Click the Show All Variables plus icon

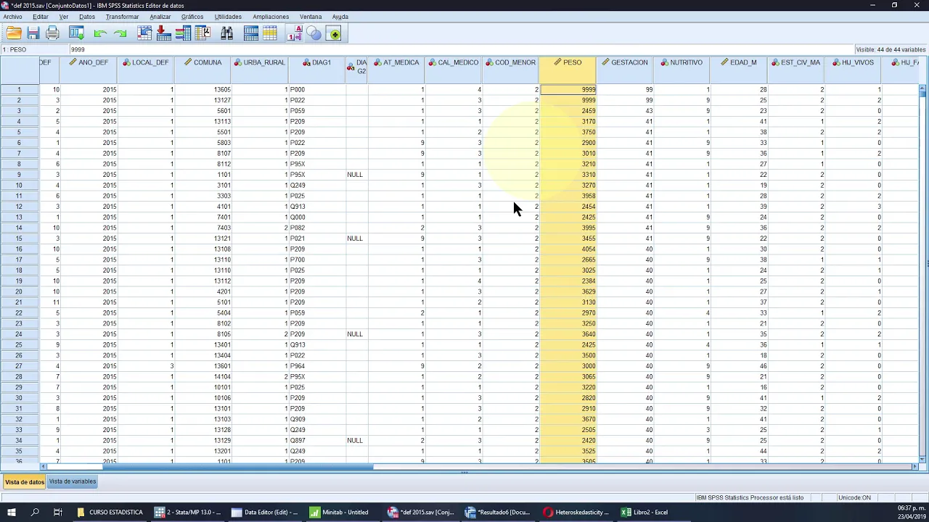click(334, 33)
